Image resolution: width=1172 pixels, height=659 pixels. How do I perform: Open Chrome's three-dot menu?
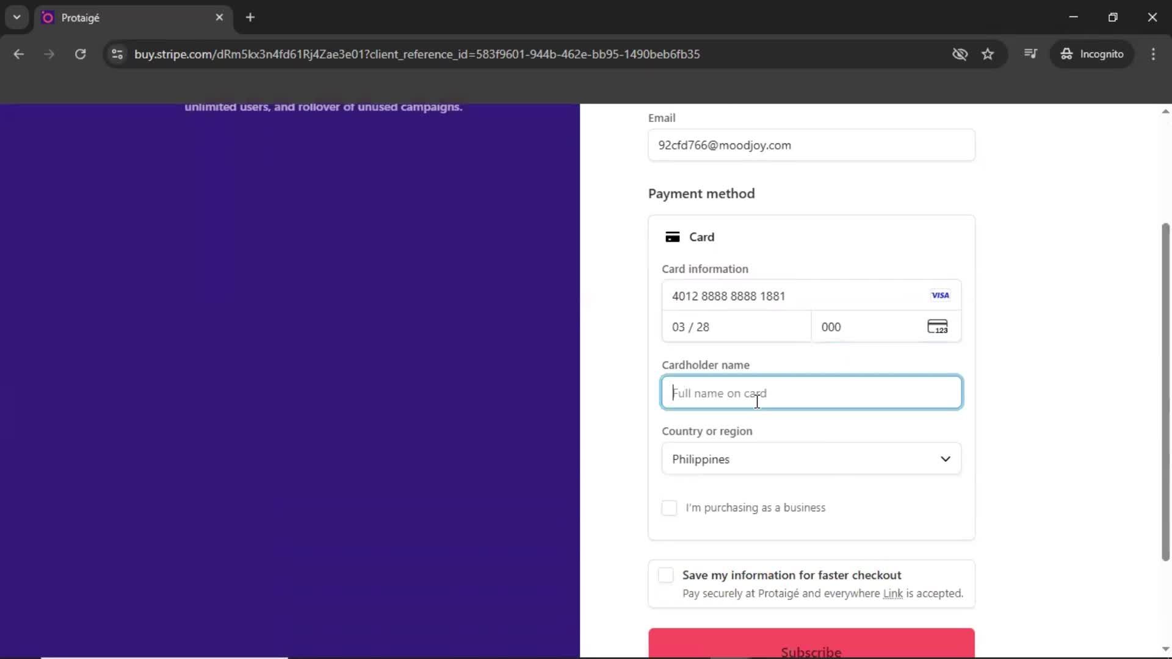pyautogui.click(x=1154, y=54)
